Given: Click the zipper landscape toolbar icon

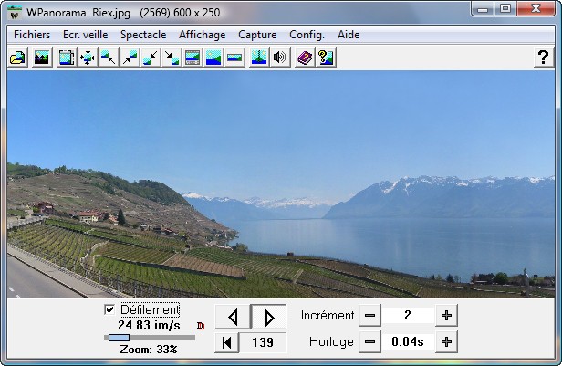Looking at the screenshot, I should pyautogui.click(x=259, y=58).
